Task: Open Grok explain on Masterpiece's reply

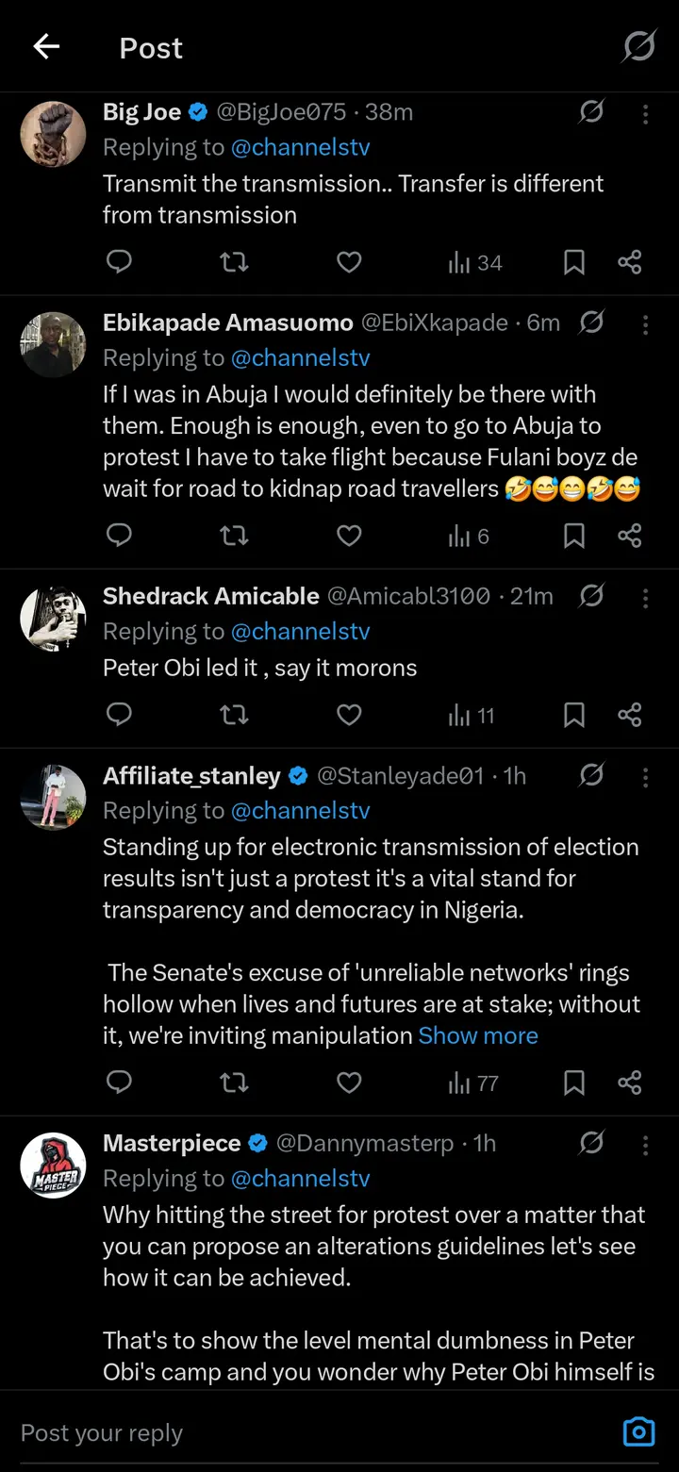Action: coord(591,1143)
